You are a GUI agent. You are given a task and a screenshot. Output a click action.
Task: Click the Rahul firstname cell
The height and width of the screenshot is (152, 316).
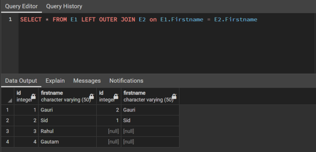[x=67, y=132]
